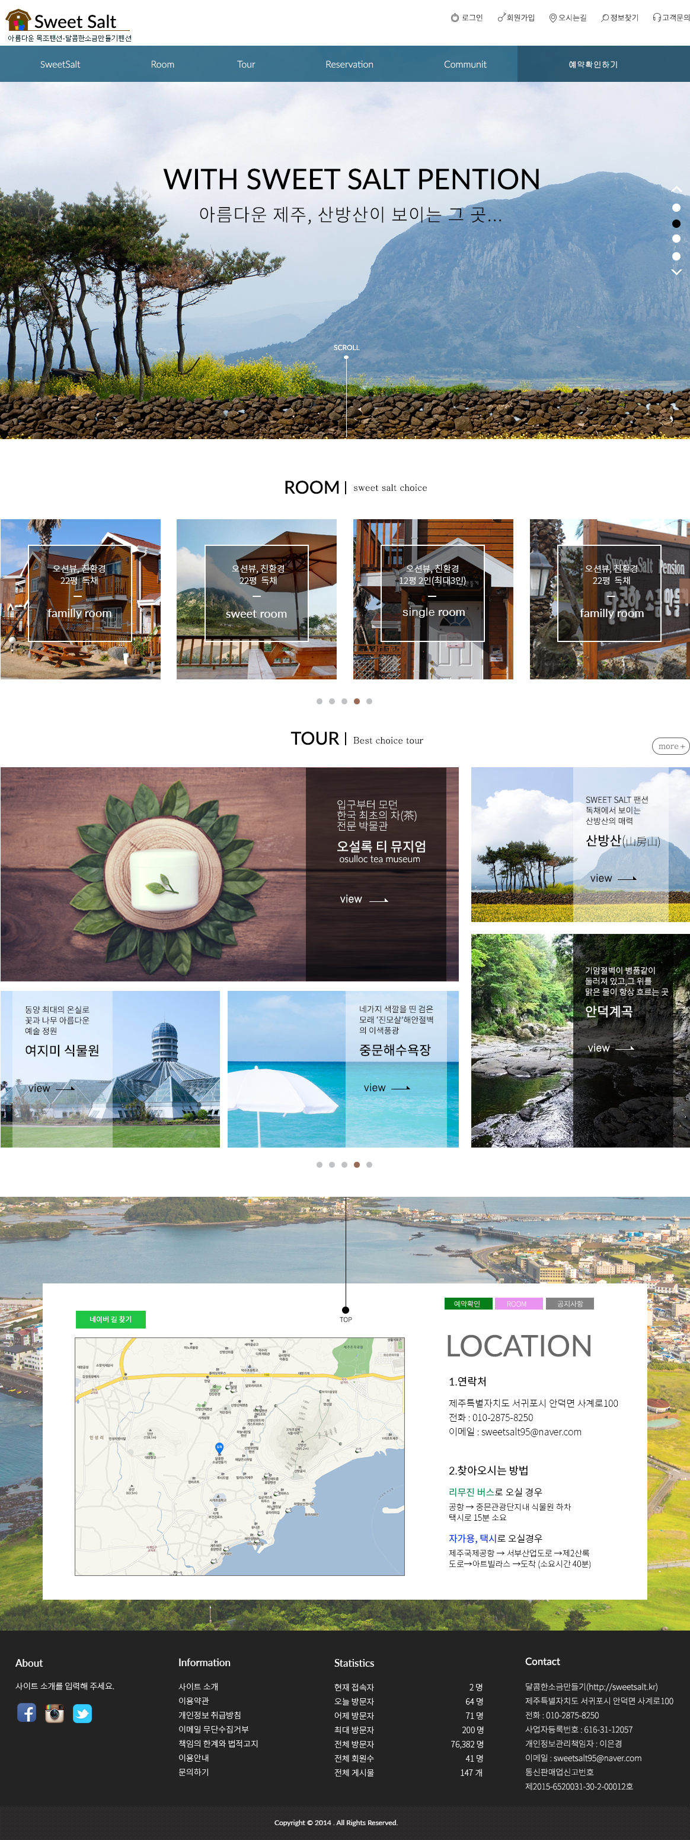The height and width of the screenshot is (1840, 690).
Task: Select the first hero slide dot
Action: (676, 208)
